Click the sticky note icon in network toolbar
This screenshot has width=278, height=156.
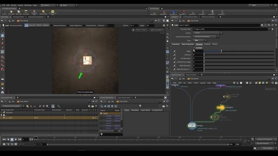[260, 83]
